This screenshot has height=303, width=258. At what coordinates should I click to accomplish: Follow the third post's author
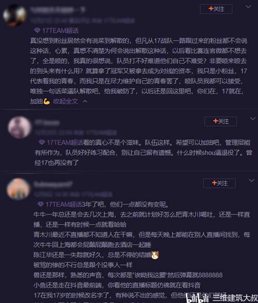219,183
